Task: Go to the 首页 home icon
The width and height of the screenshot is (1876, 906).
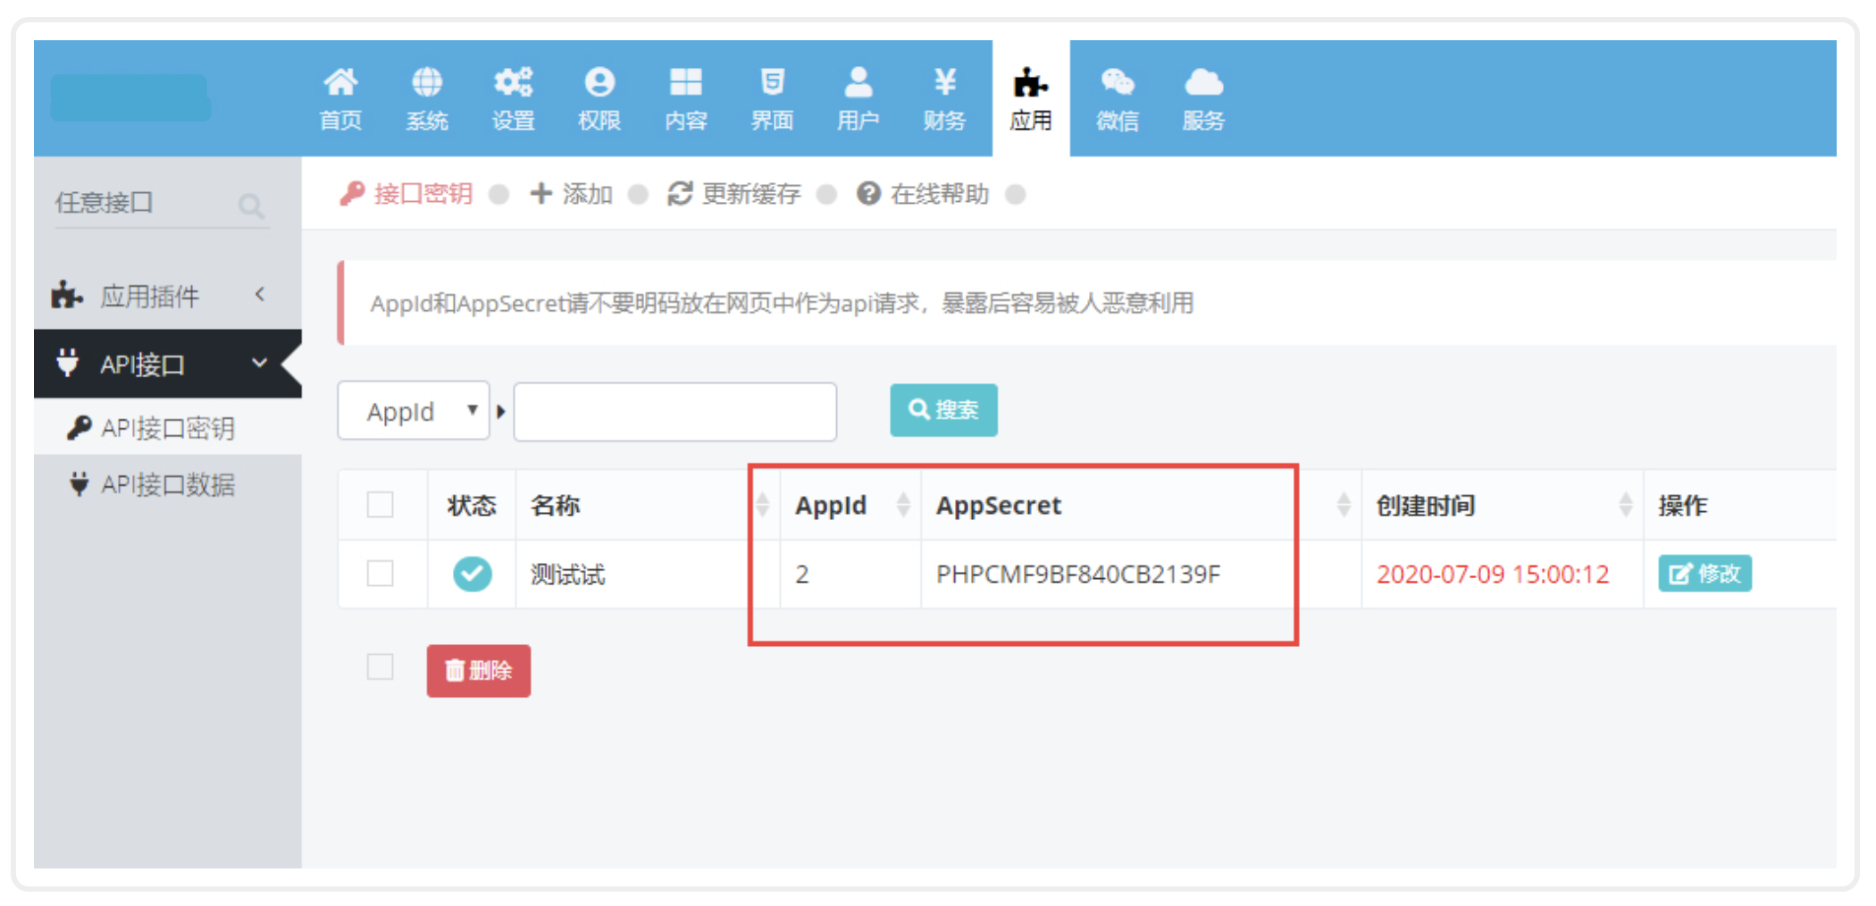Action: pyautogui.click(x=340, y=99)
